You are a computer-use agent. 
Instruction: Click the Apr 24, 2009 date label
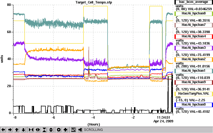tap(163, 121)
